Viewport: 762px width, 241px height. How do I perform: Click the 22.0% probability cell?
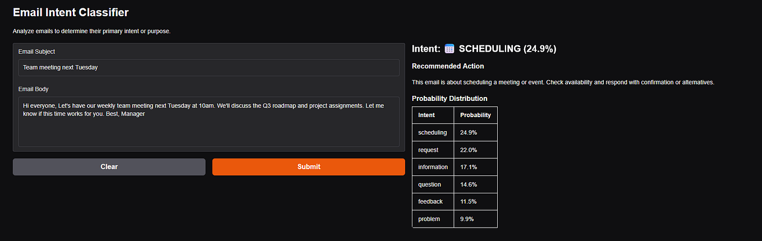tap(475, 150)
